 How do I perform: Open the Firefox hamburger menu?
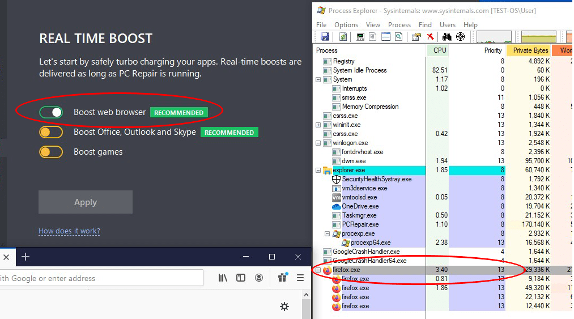coord(300,278)
